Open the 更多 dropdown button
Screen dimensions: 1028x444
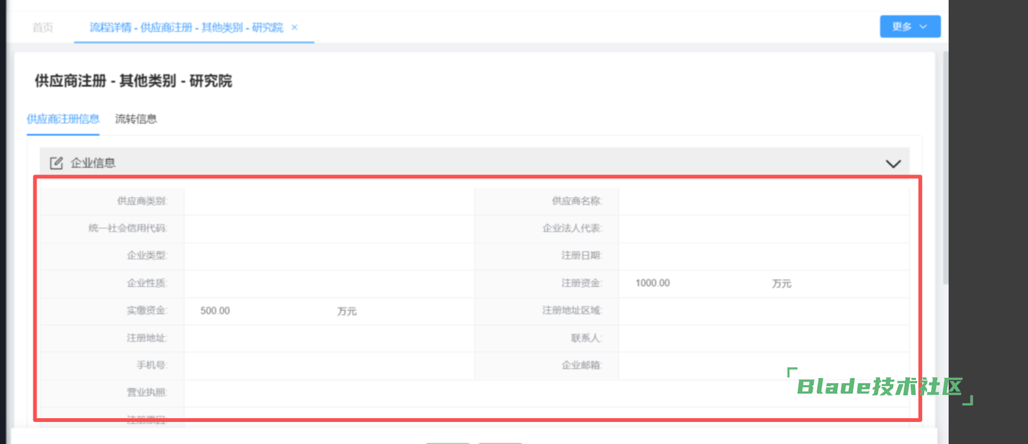[x=910, y=26]
